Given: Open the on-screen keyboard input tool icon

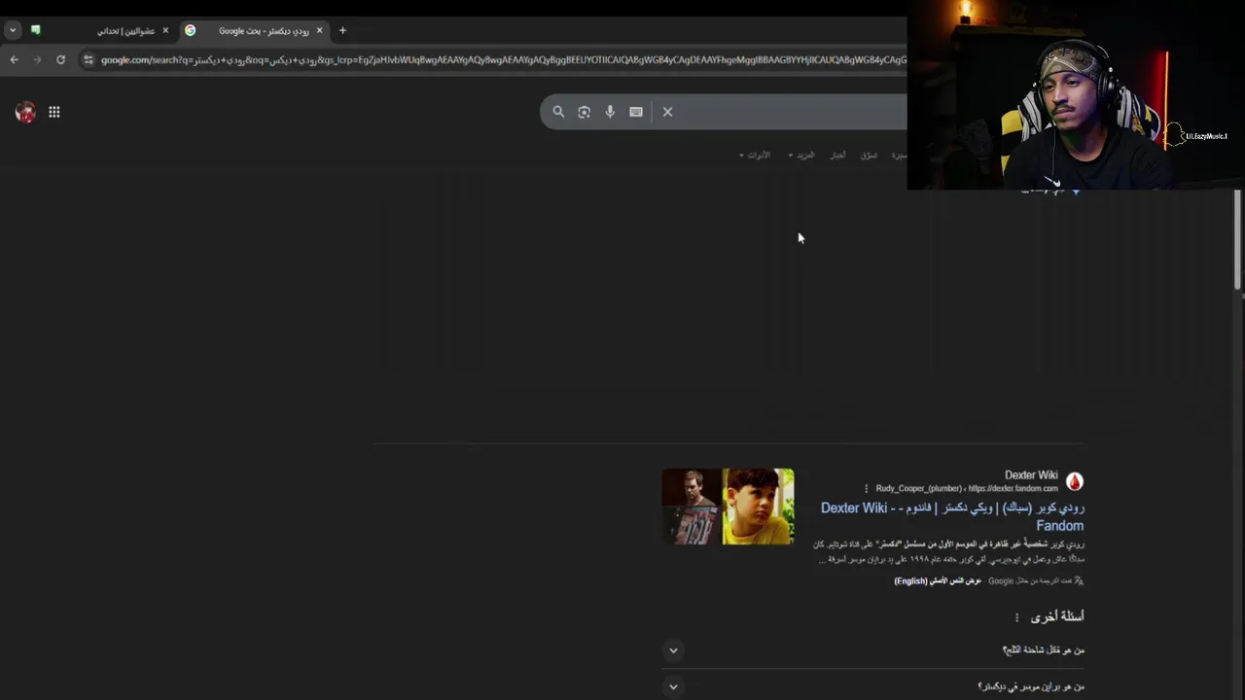Looking at the screenshot, I should (636, 112).
